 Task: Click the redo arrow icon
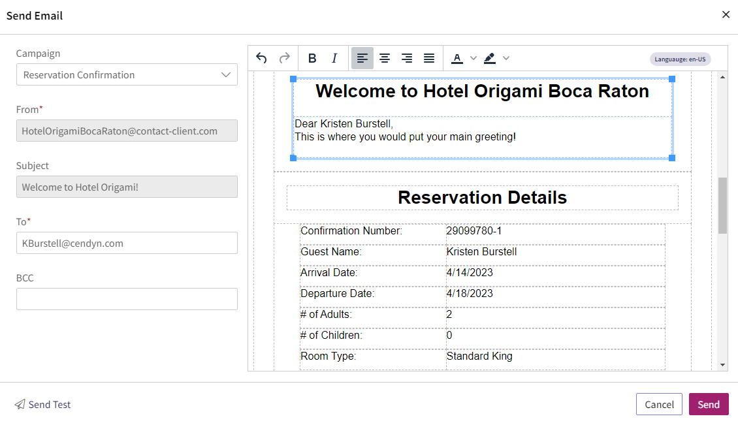(284, 58)
